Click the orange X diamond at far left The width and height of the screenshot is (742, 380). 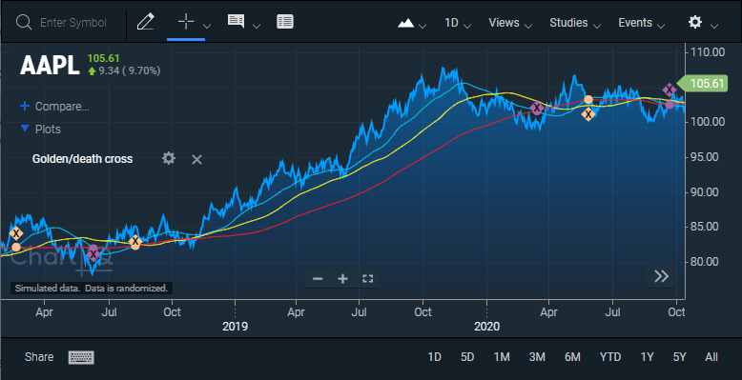(x=16, y=233)
